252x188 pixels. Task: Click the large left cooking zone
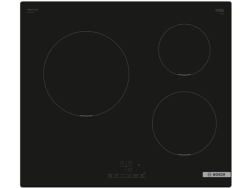point(86,73)
